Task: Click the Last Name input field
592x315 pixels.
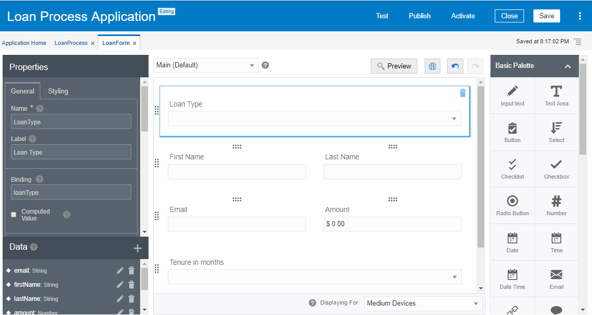Action: (x=393, y=171)
